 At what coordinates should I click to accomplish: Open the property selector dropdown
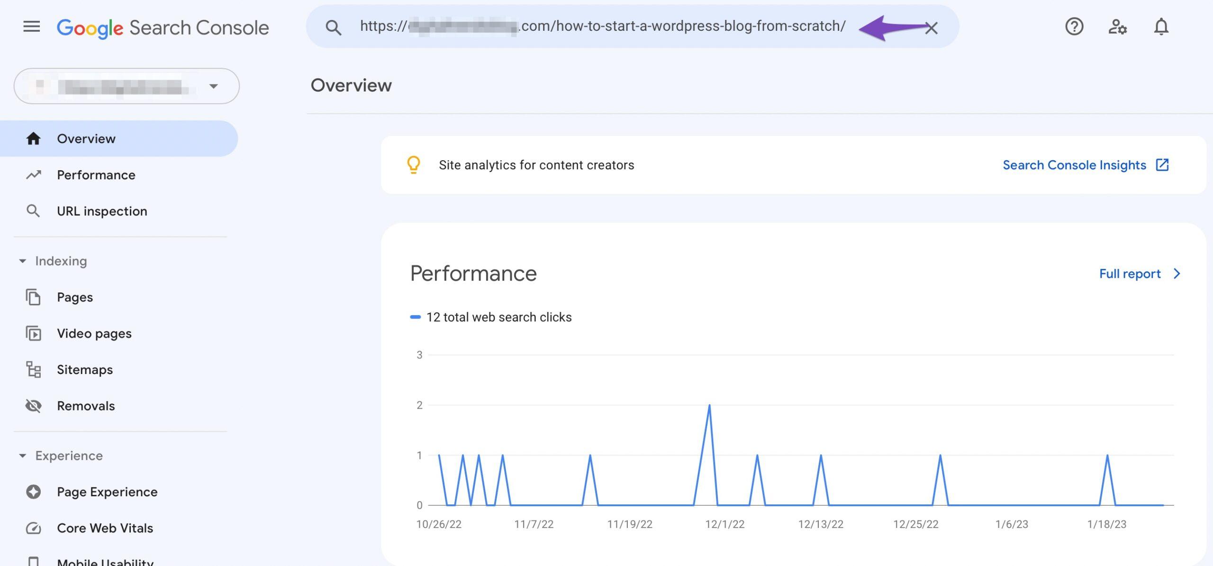pyautogui.click(x=127, y=86)
